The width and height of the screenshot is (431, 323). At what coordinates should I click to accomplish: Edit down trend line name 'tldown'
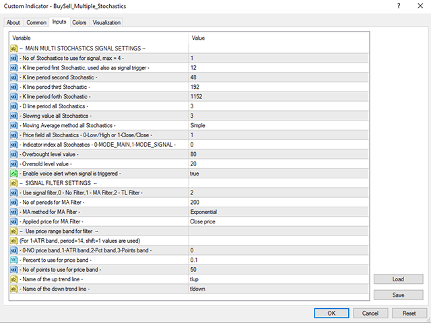(279, 289)
